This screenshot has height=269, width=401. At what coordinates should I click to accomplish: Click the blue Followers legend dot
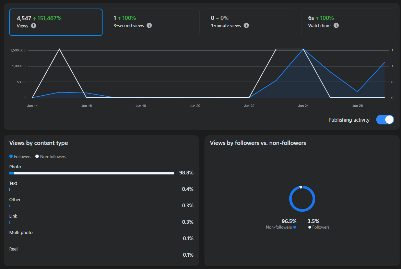pos(11,156)
